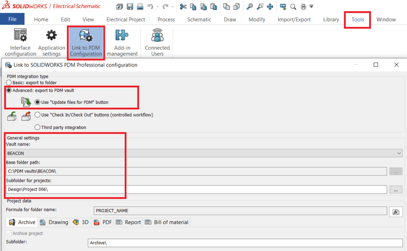
Task: Click the monitor with green arrow icon
Action: click(283, 7)
